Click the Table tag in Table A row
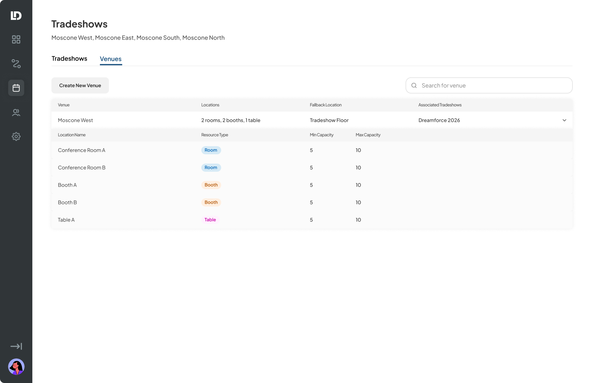The image size is (592, 383). coord(210,220)
